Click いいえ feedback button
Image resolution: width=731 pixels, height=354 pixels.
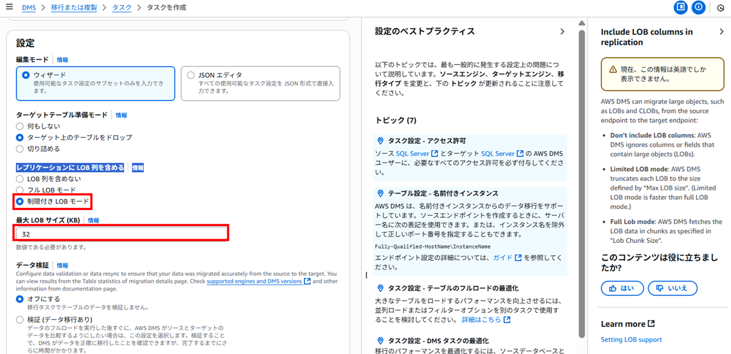click(673, 288)
